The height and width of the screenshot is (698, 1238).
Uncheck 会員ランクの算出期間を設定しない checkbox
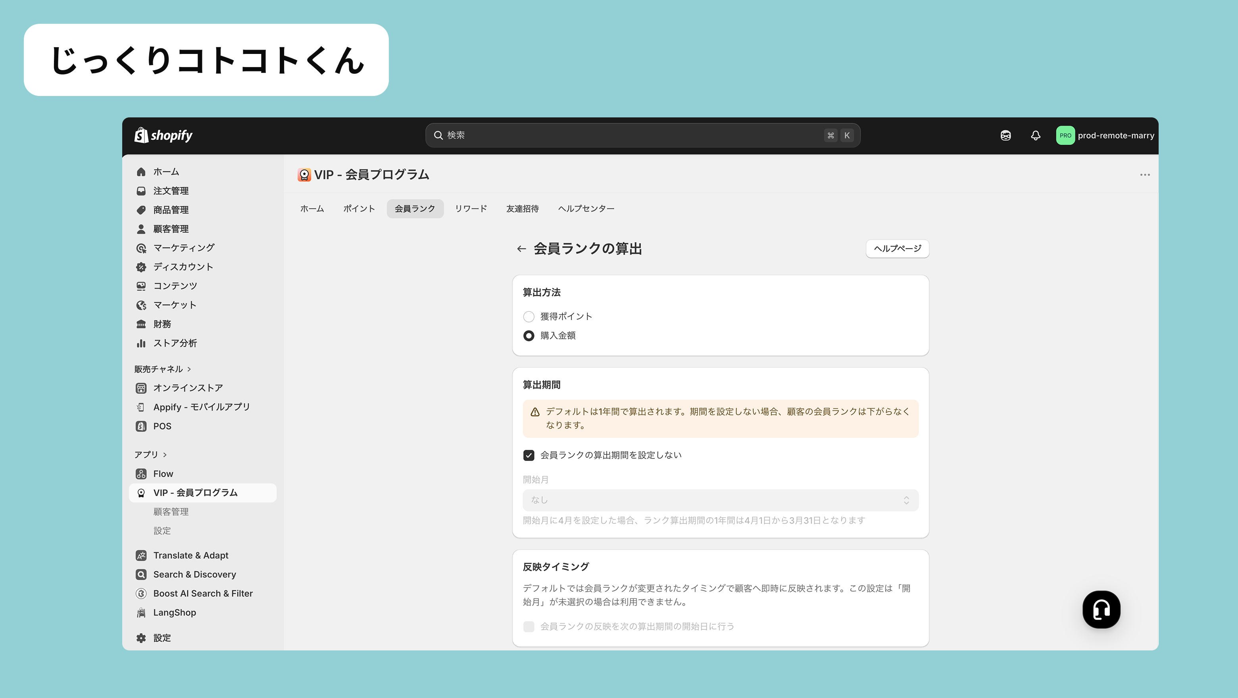click(529, 455)
